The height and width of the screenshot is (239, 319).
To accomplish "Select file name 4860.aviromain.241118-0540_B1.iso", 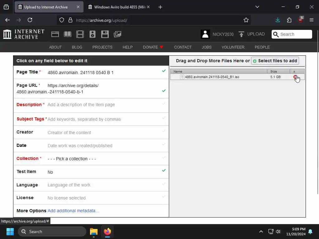I will 212,77.
